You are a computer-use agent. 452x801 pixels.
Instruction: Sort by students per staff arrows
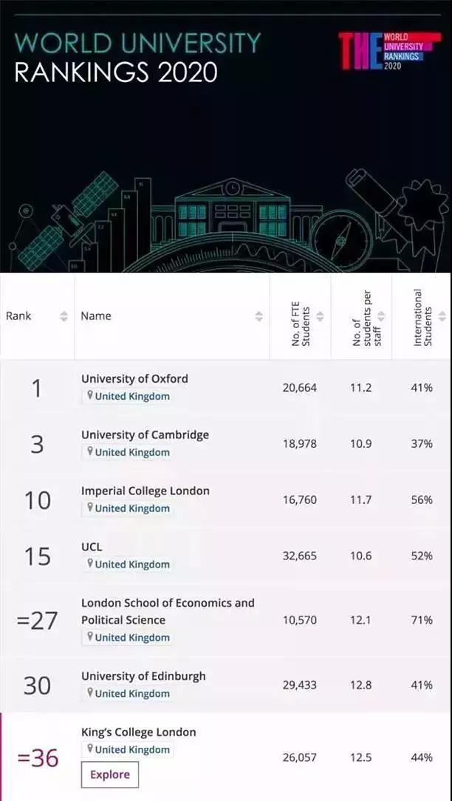pyautogui.click(x=382, y=316)
